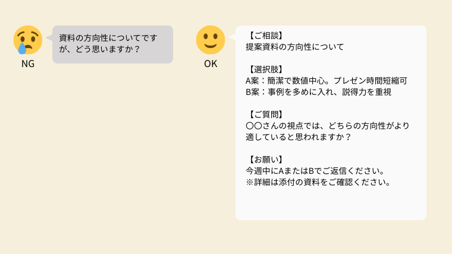Click the B案 option line
The height and width of the screenshot is (254, 452).
click(319, 92)
